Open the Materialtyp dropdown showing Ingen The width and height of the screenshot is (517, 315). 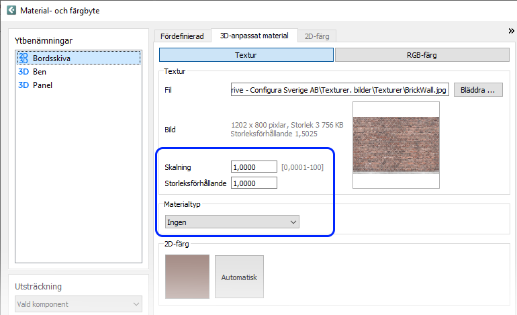232,222
